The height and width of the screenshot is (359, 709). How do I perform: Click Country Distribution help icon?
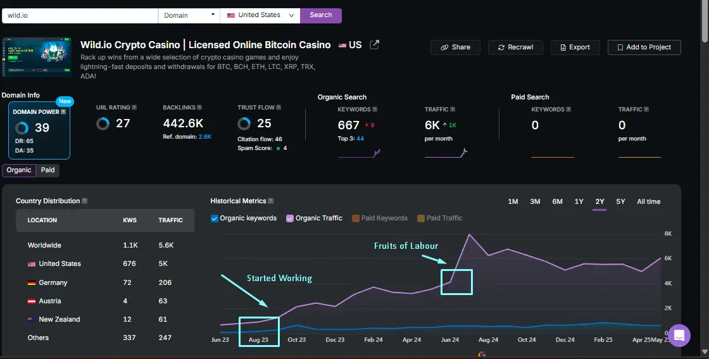coord(85,201)
